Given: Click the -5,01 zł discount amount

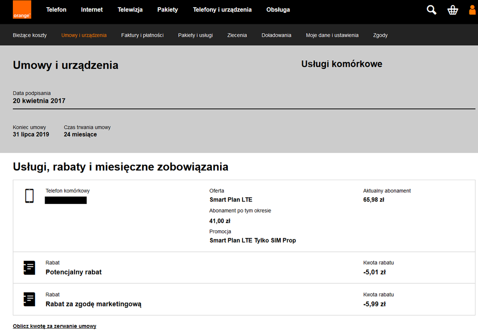Looking at the screenshot, I should [374, 272].
